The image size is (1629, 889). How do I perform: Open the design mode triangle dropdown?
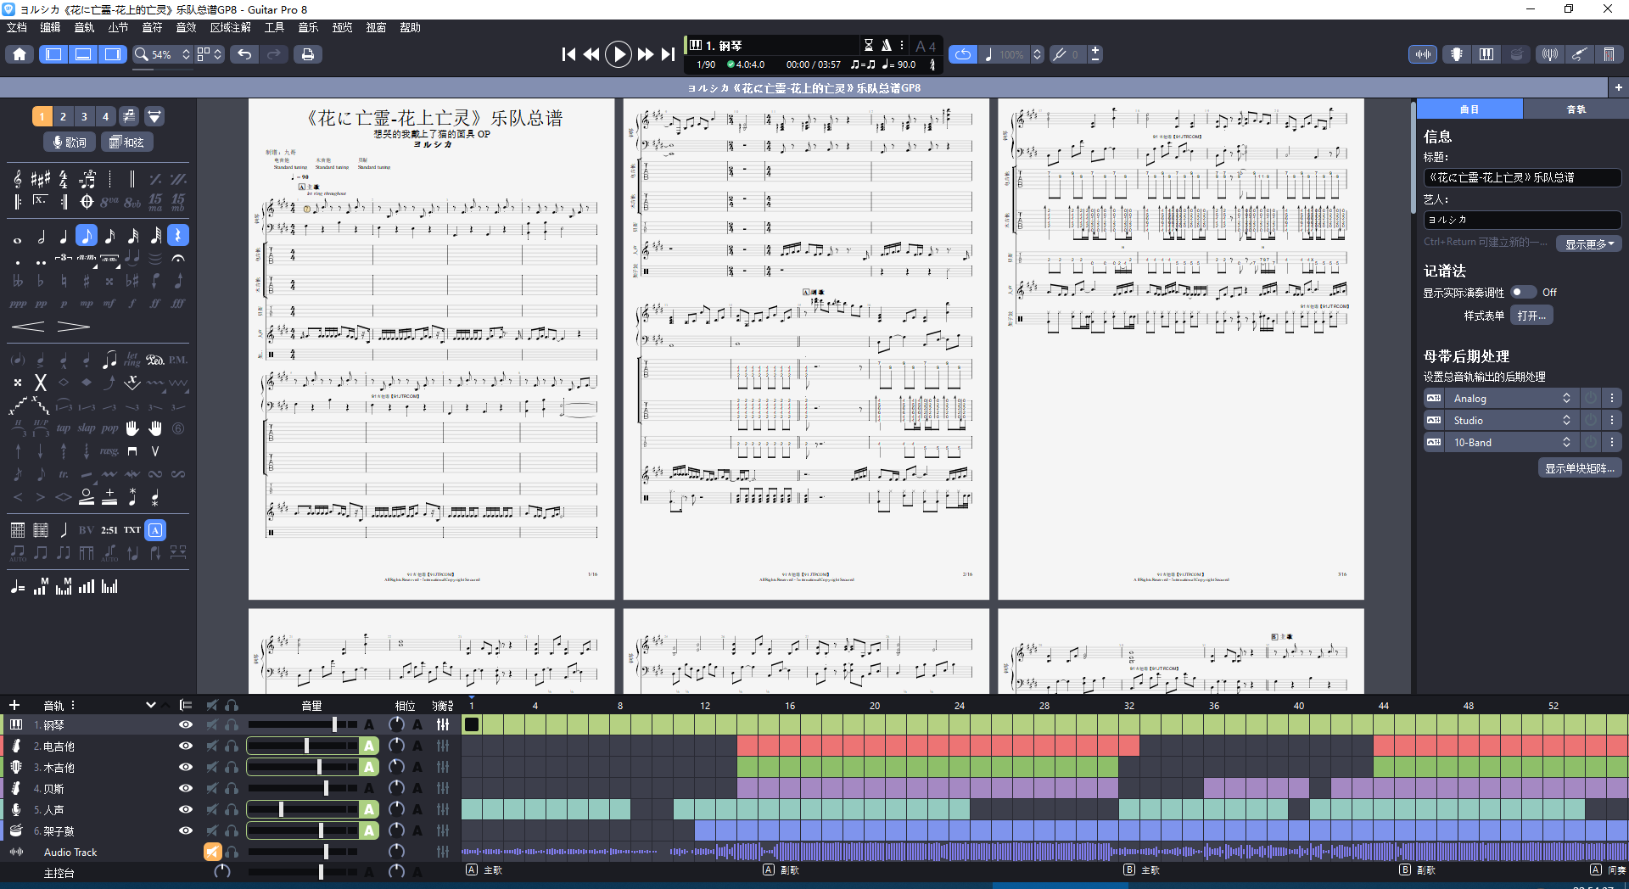point(154,116)
